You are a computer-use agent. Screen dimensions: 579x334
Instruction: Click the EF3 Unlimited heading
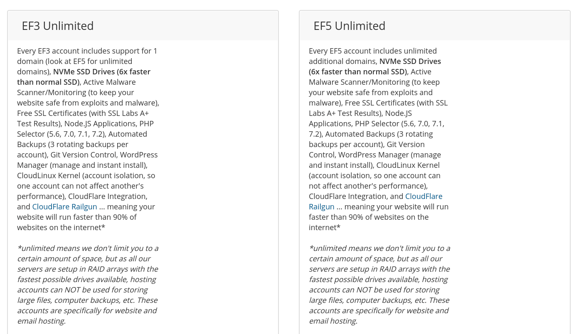coord(58,26)
